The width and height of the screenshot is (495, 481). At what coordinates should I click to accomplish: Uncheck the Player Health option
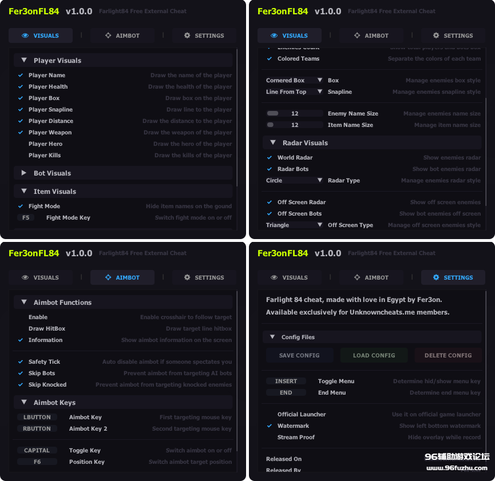[21, 86]
